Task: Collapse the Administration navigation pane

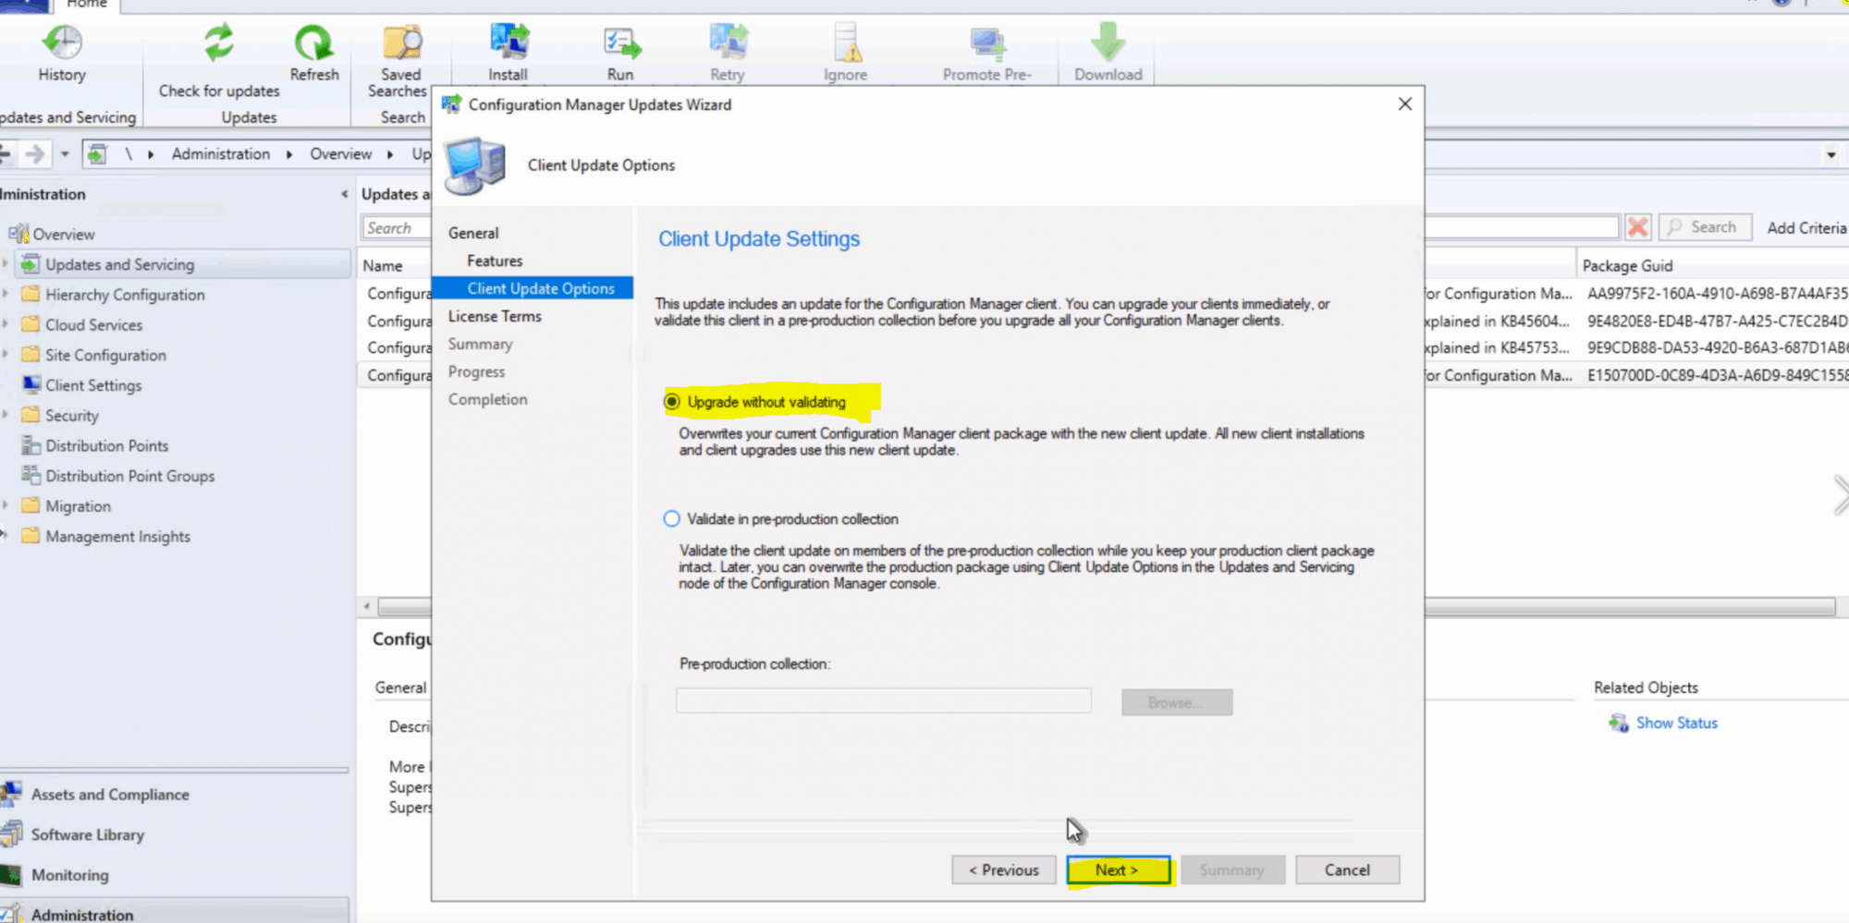Action: (344, 194)
